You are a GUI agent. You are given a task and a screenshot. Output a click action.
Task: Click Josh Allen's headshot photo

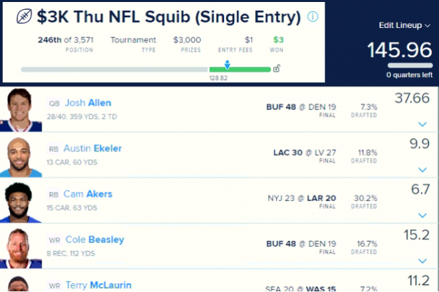coord(21,110)
